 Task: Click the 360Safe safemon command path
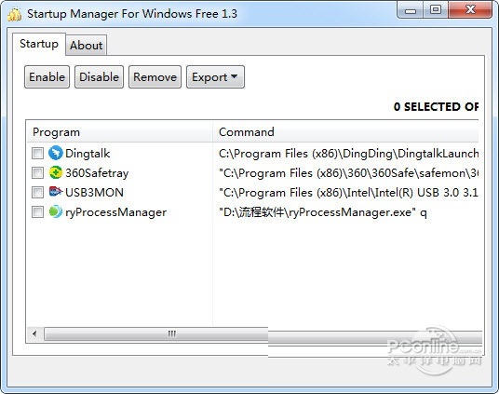tap(348, 173)
